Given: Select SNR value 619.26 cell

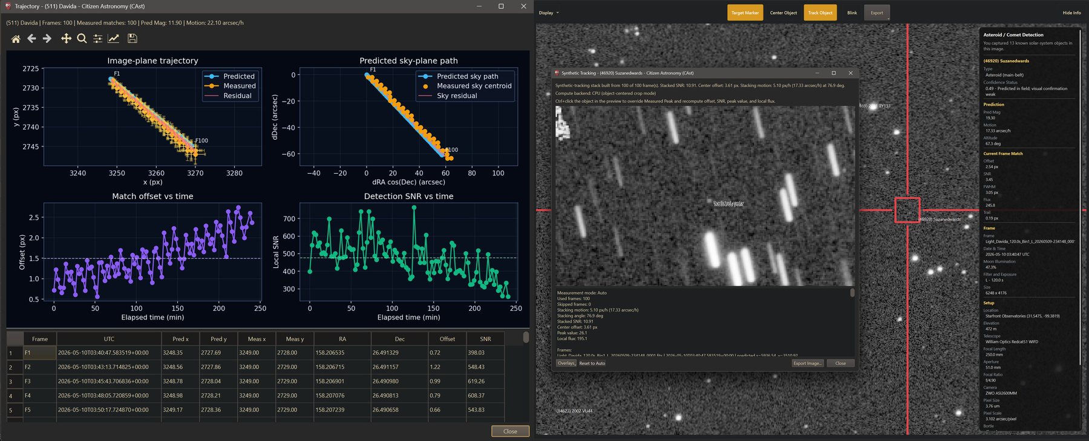Looking at the screenshot, I should tap(485, 382).
